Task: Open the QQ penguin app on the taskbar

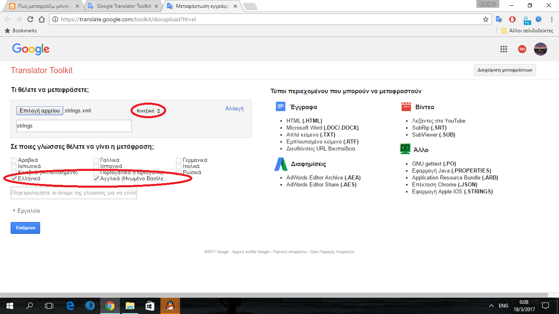Action: point(170,306)
